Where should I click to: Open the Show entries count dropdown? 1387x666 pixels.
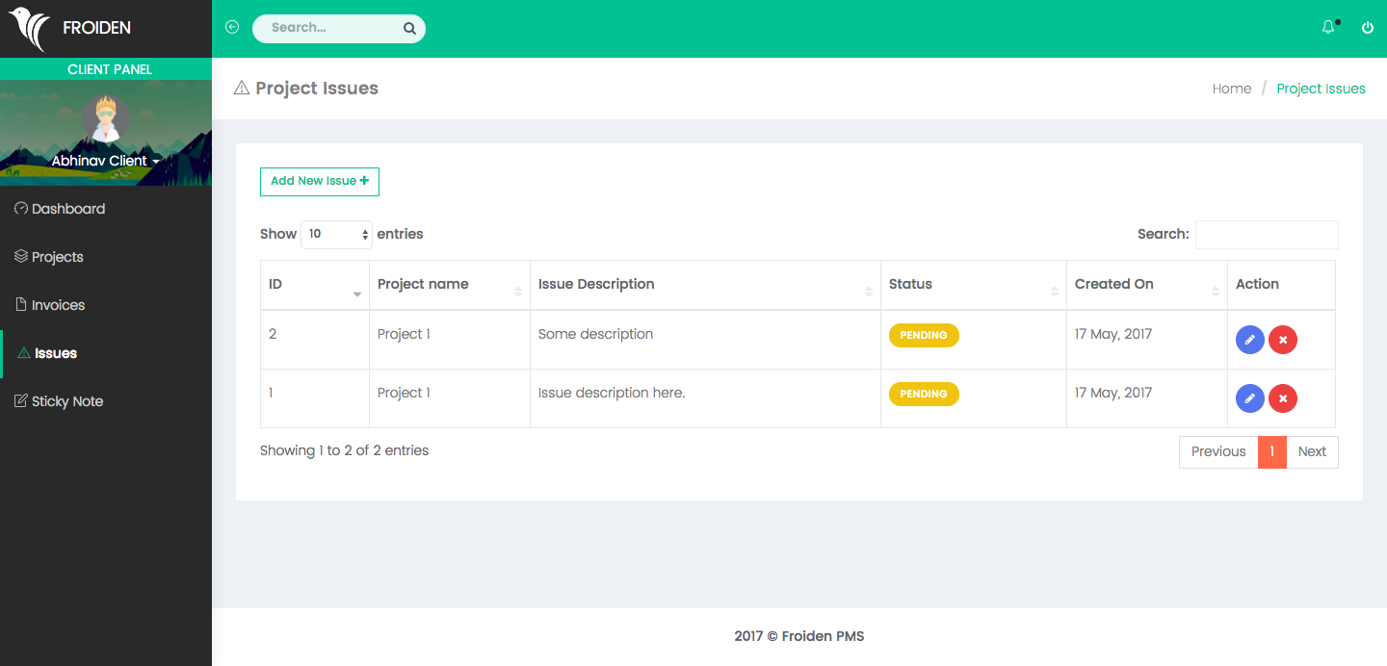336,235
